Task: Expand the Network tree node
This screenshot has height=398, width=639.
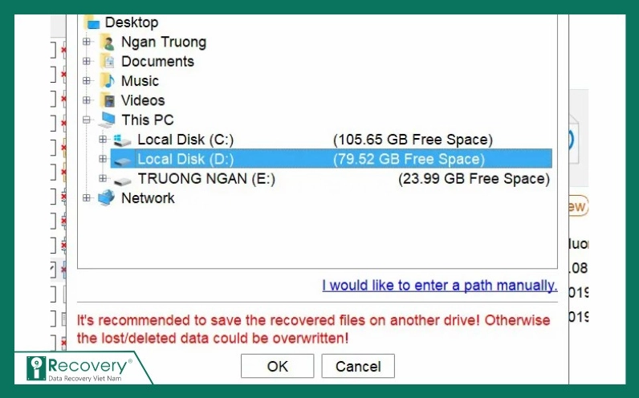Action: coord(87,197)
